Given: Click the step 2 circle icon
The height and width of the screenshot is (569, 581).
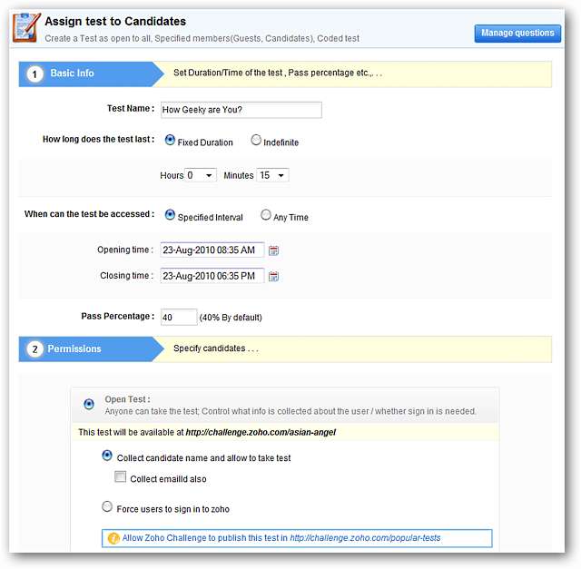Looking at the screenshot, I should tap(34, 349).
